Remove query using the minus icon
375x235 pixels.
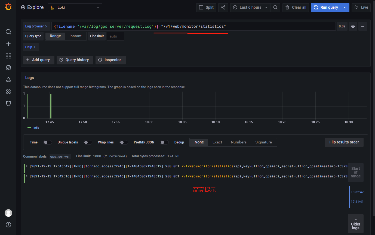363,26
